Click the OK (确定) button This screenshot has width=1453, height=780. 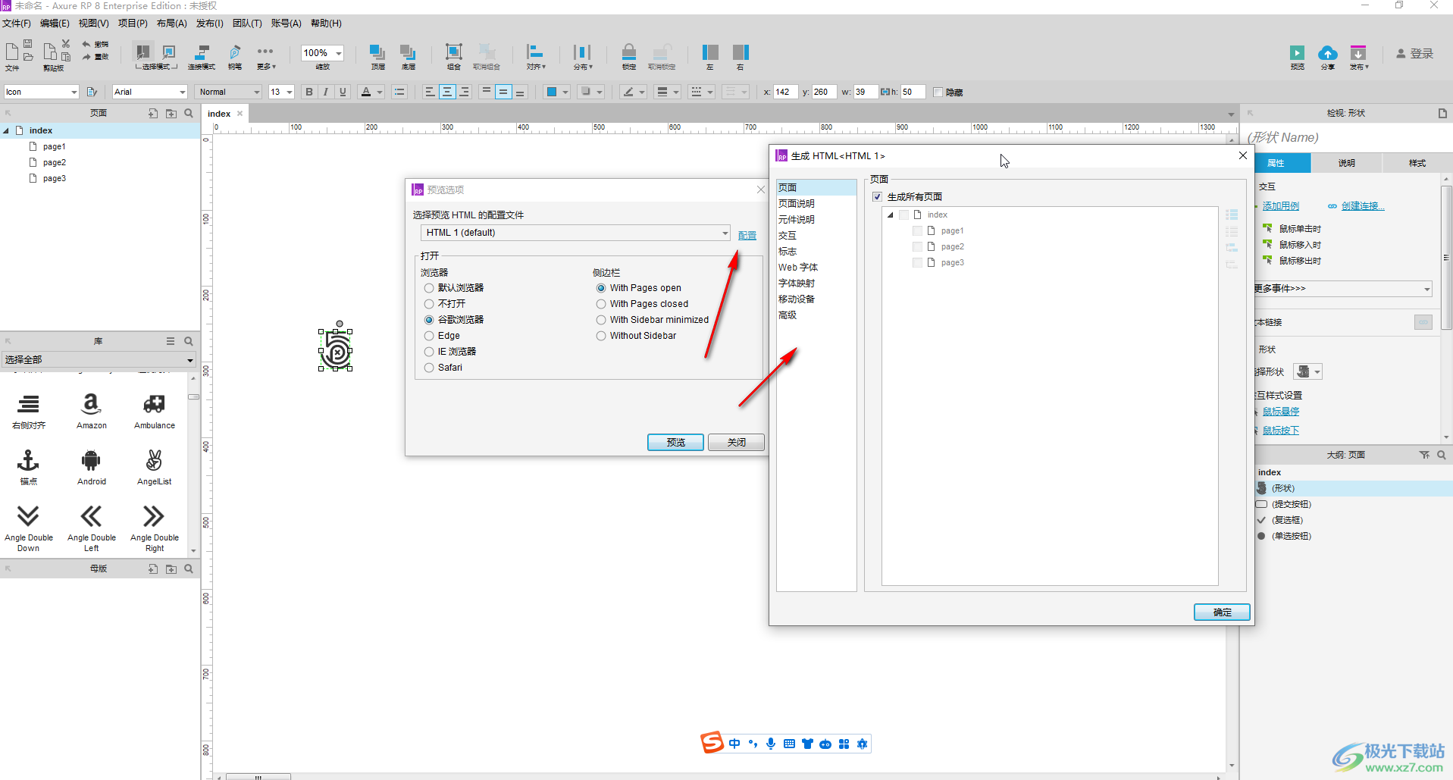(1222, 612)
